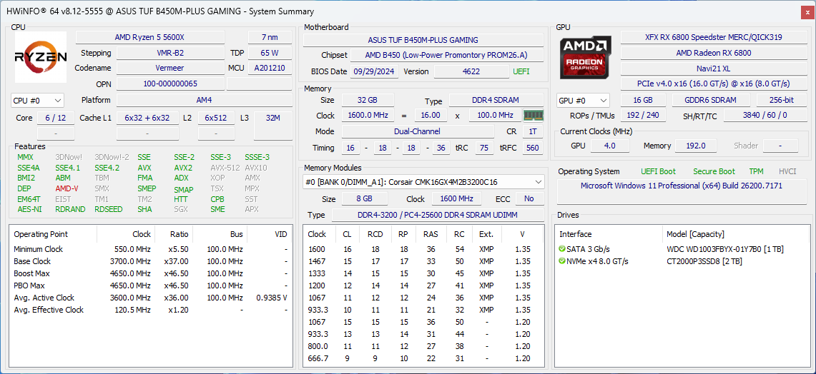Click the RCD column header in timings table
The image size is (816, 374).
375,234
